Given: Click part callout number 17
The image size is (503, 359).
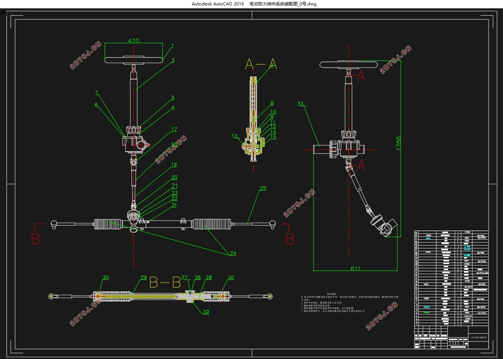Looking at the screenshot, I should (174, 129).
